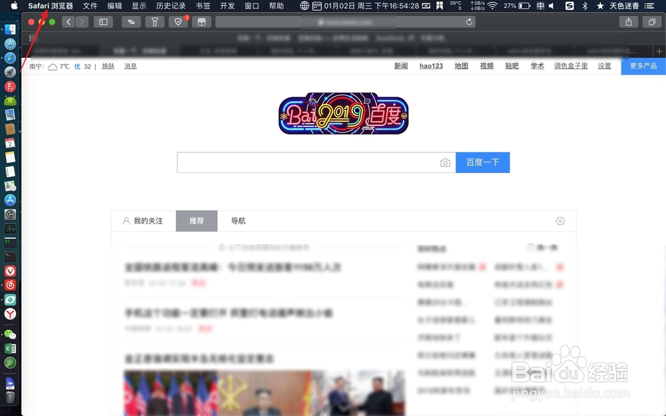Open Notification Center list icon
The image size is (666, 416).
pos(649,6)
